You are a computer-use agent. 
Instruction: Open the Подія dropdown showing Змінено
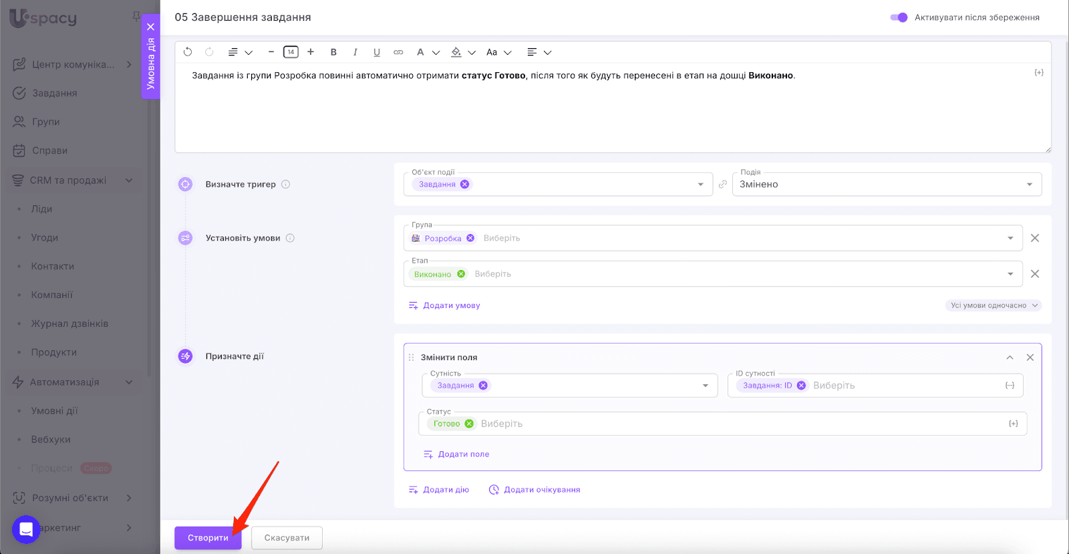[887, 184]
